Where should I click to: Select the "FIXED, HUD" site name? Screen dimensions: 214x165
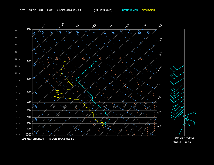[x=36, y=10]
